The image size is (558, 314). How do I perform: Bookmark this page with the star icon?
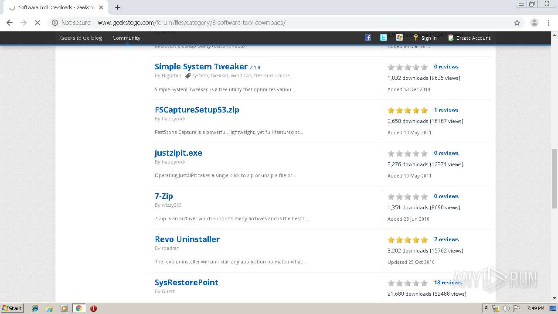(517, 23)
